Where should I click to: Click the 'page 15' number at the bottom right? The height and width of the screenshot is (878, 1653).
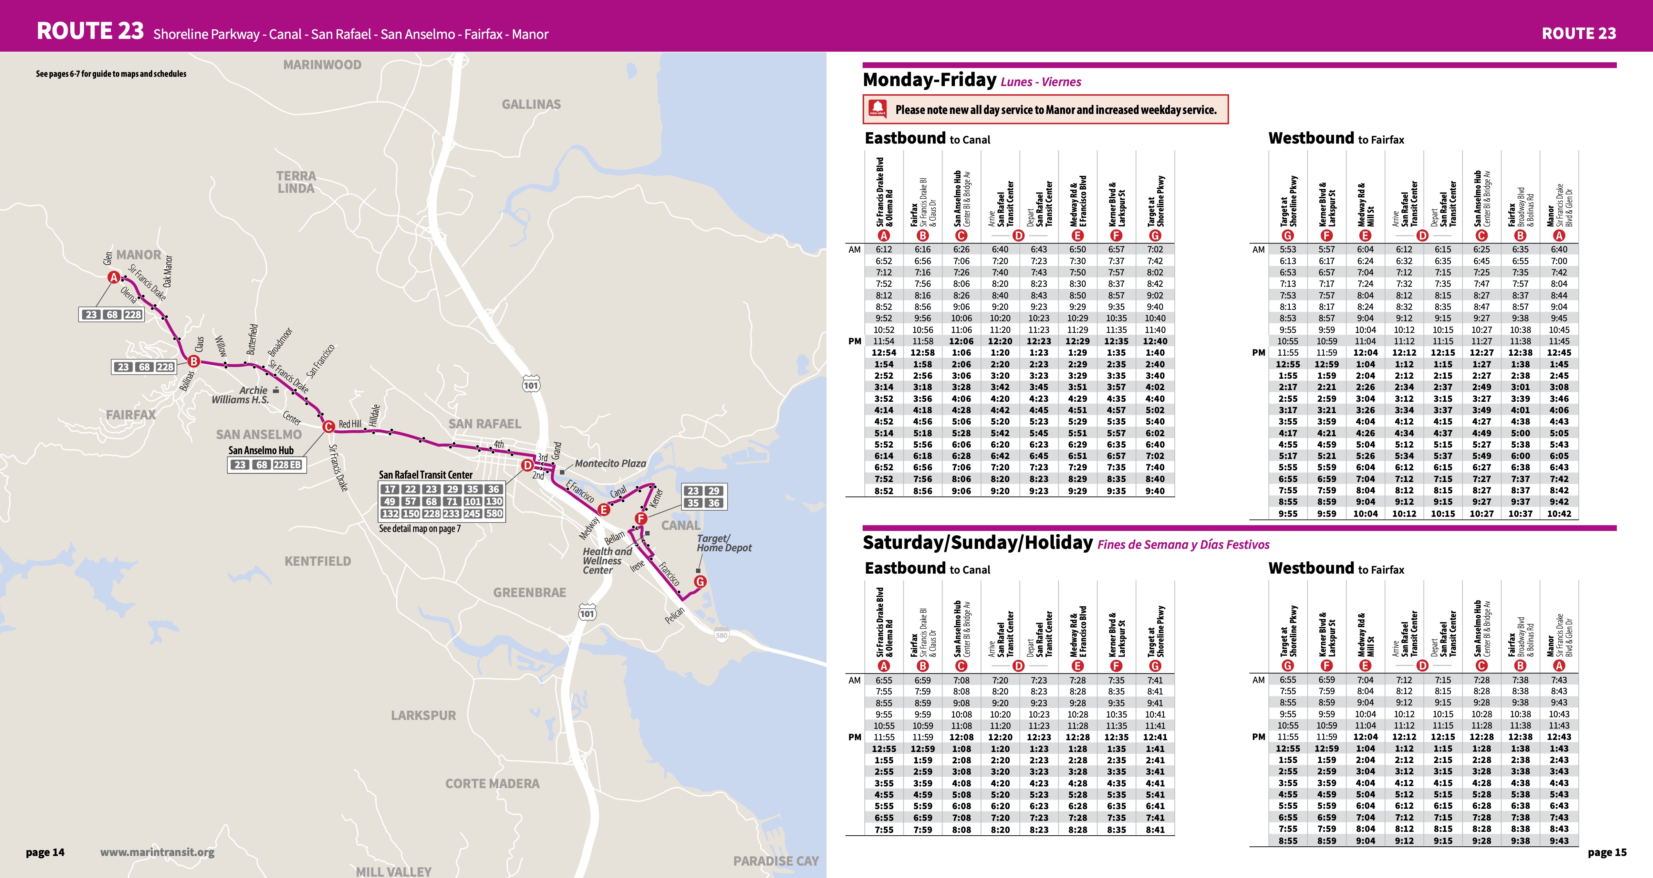pos(1607,852)
